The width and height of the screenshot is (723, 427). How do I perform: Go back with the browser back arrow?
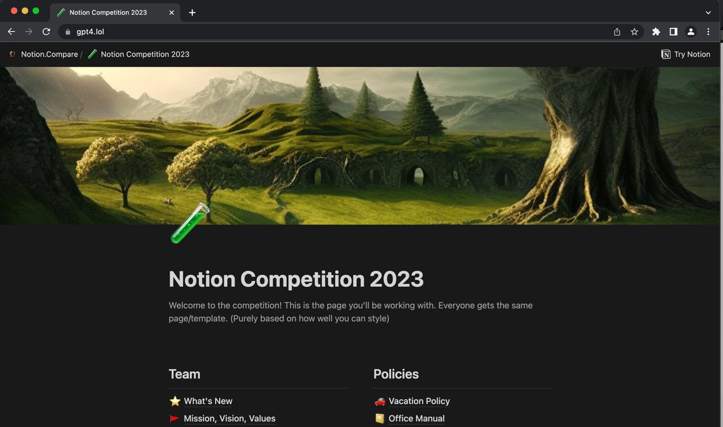(x=11, y=32)
